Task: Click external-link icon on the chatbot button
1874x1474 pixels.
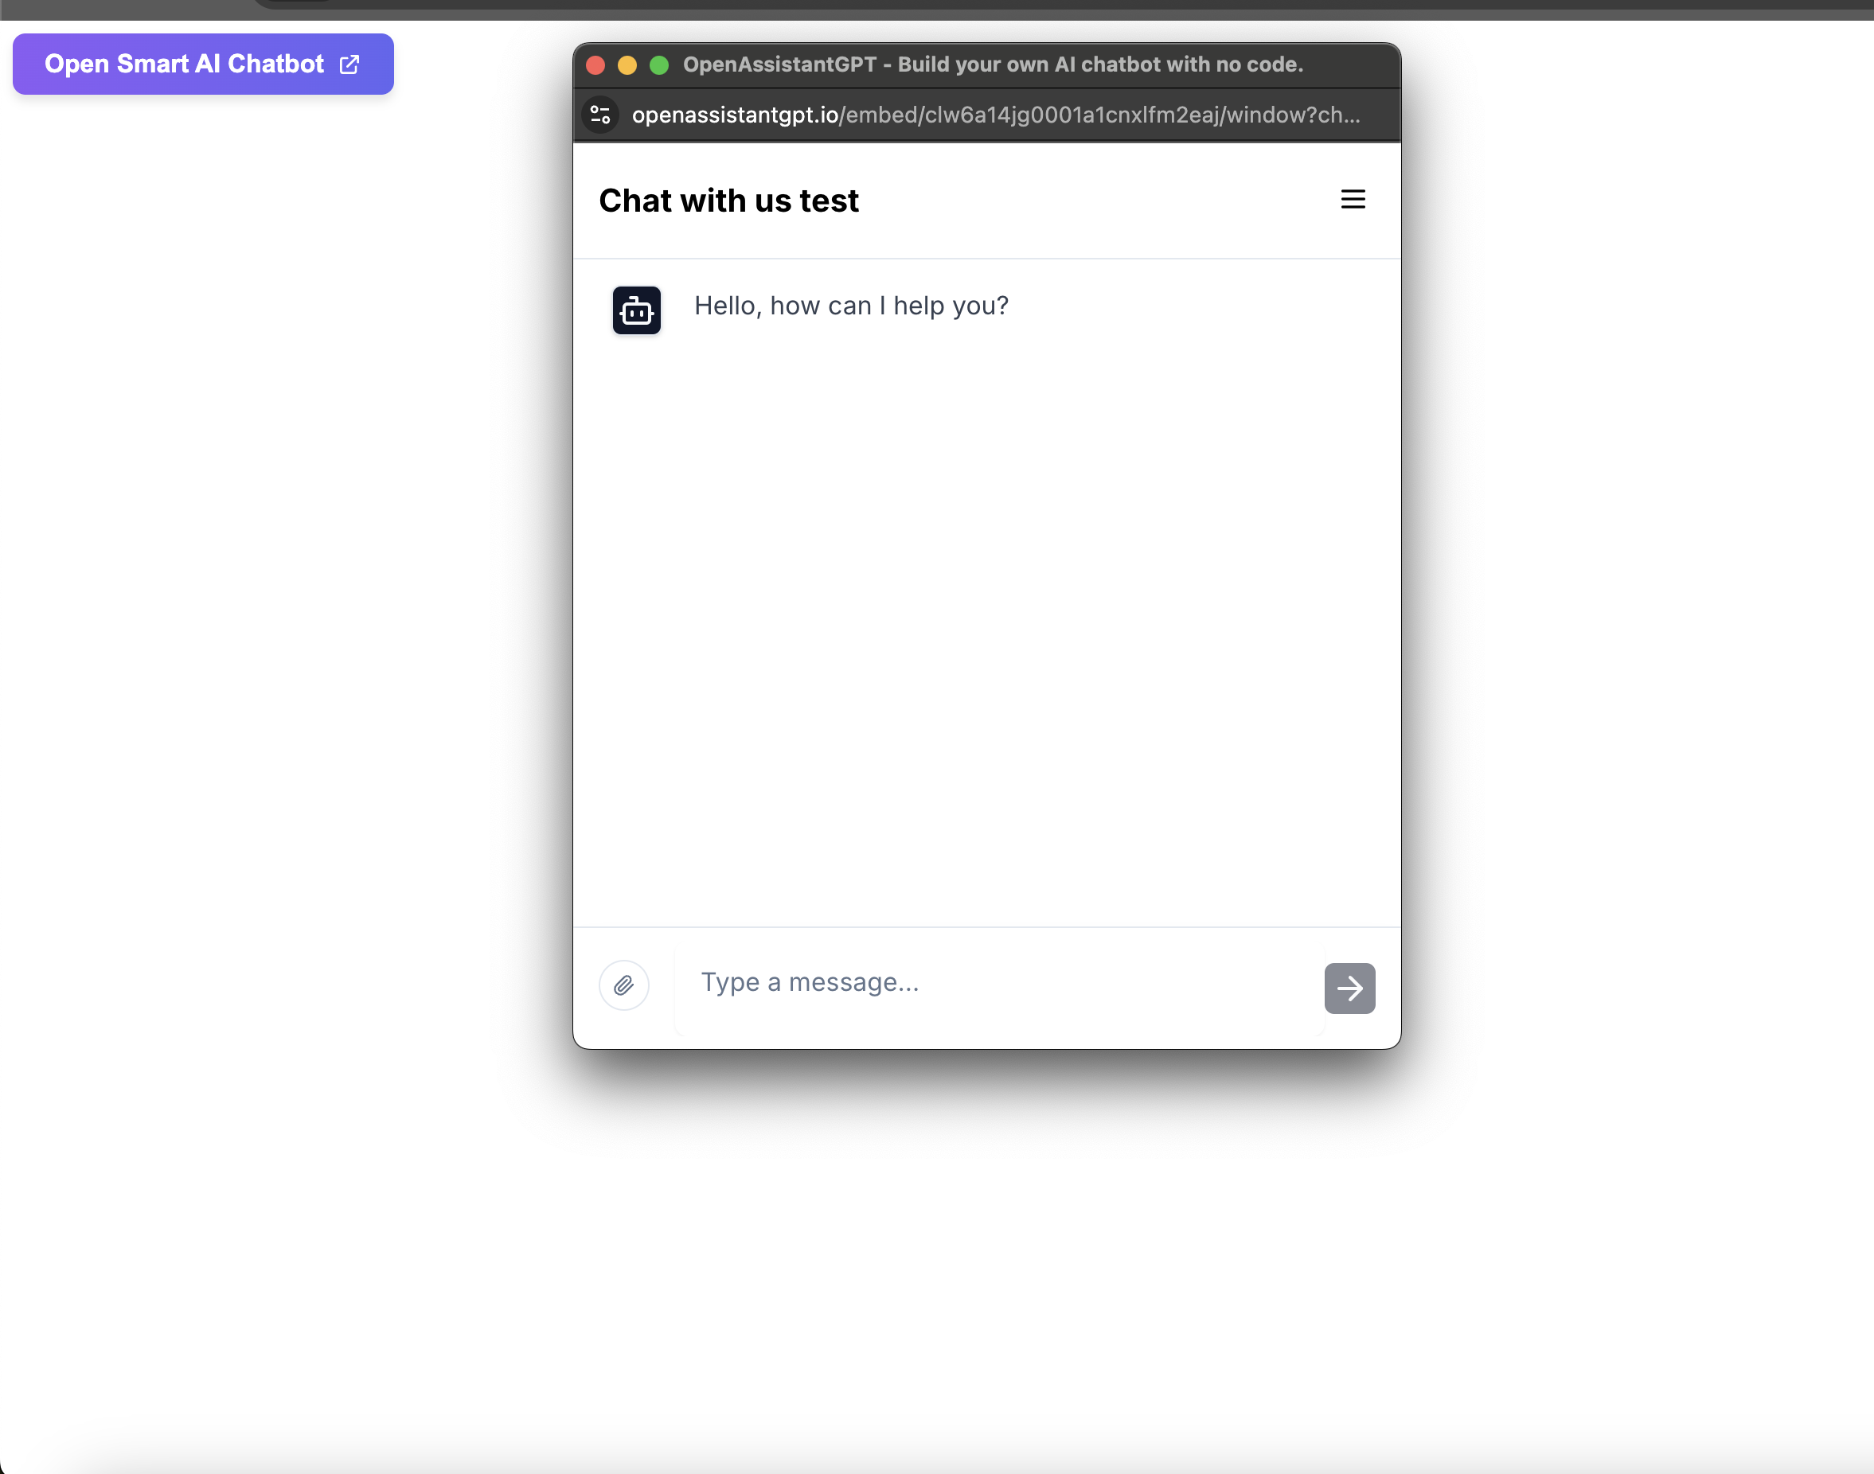Action: tap(349, 64)
